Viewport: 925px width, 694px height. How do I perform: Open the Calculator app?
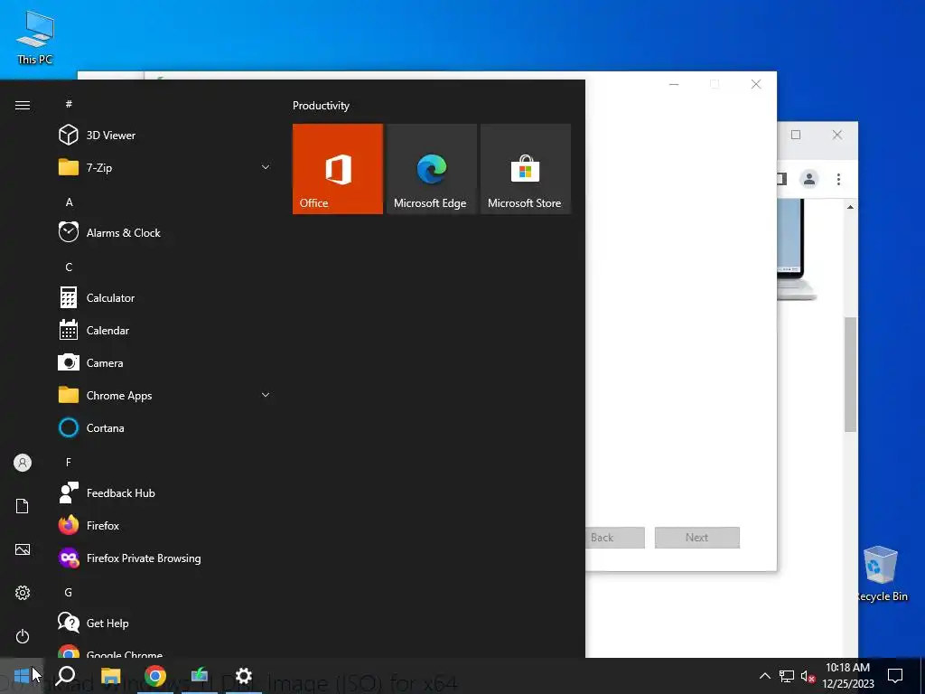click(165, 298)
